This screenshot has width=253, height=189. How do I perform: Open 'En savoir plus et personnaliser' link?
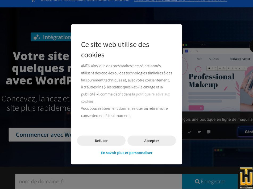pos(127,153)
